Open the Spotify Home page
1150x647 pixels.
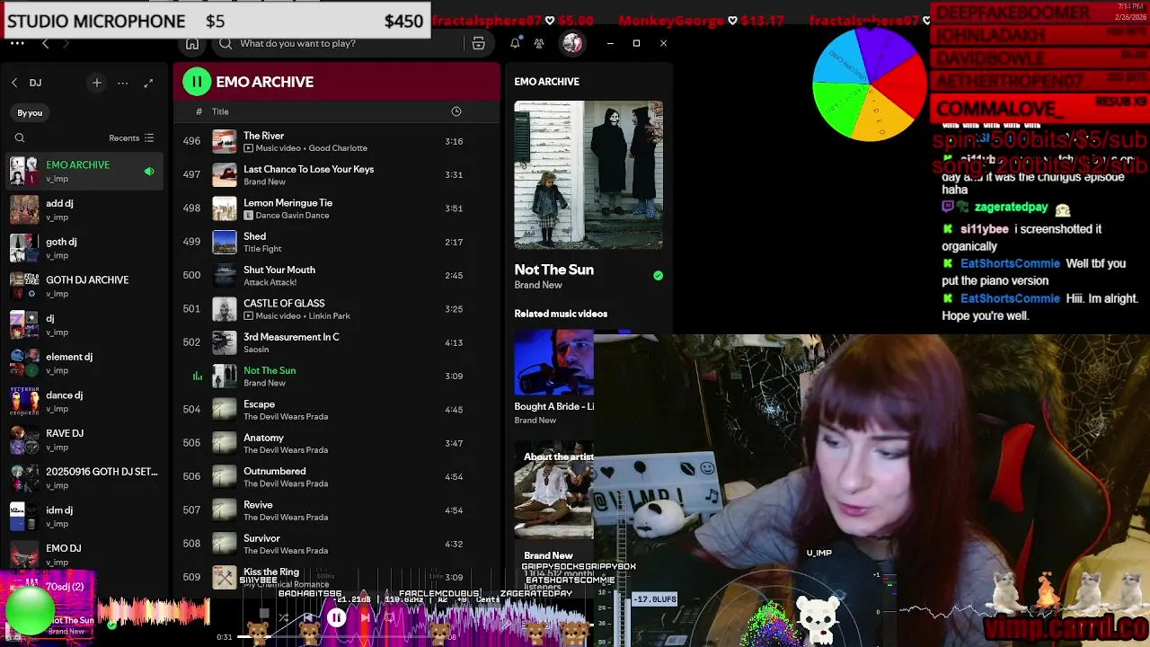(x=192, y=43)
